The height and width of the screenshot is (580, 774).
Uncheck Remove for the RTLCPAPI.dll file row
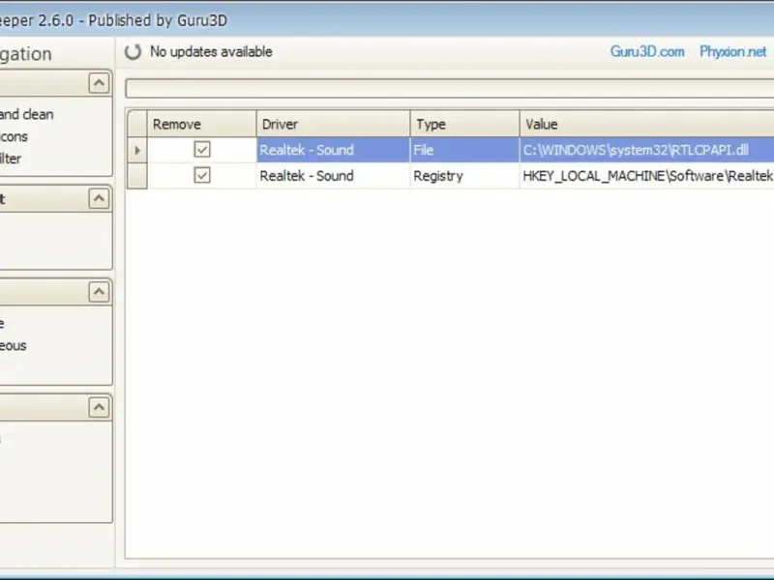coord(202,150)
